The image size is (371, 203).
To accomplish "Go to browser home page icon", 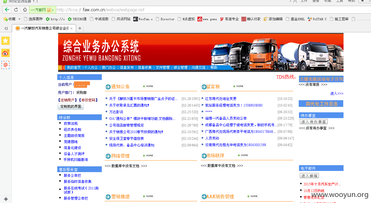I will click(x=25, y=10).
